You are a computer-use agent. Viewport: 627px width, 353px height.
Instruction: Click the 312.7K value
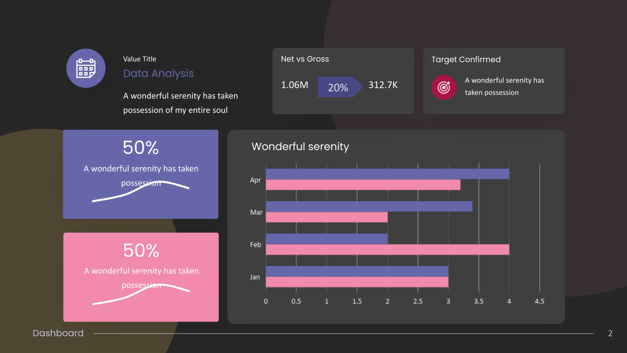point(383,85)
